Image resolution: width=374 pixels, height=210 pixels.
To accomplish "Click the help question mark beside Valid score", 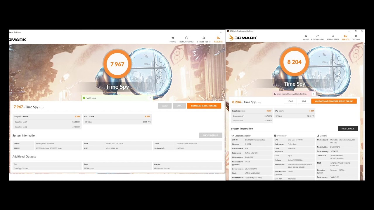I will (x=150, y=98).
